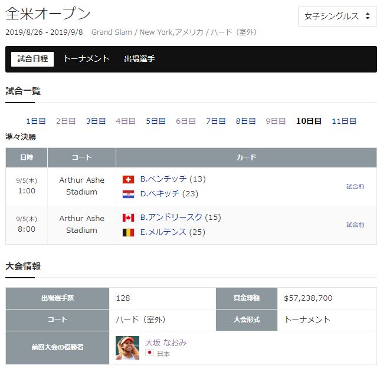Click the Grand Slam / New York venue text
Screen dimensions: 383x372
[174, 32]
